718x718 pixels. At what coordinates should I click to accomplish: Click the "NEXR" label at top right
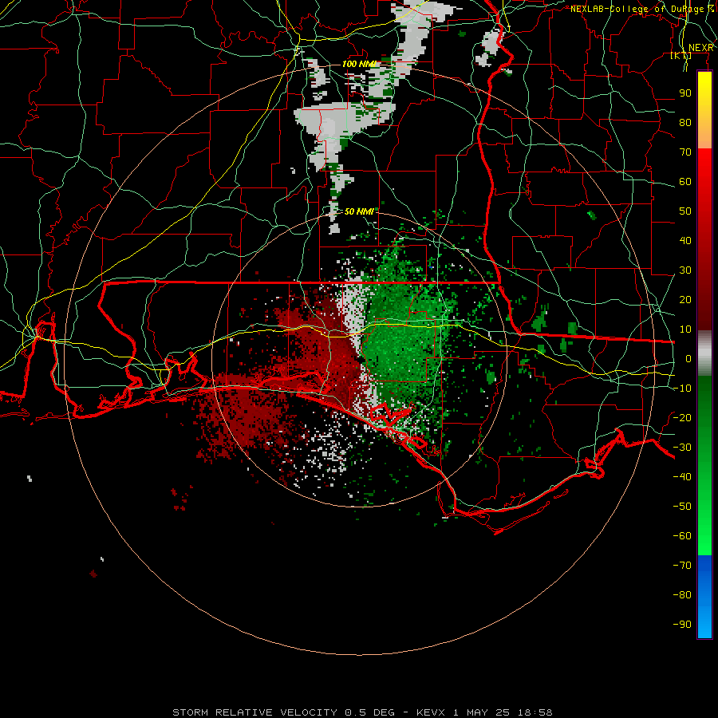701,48
